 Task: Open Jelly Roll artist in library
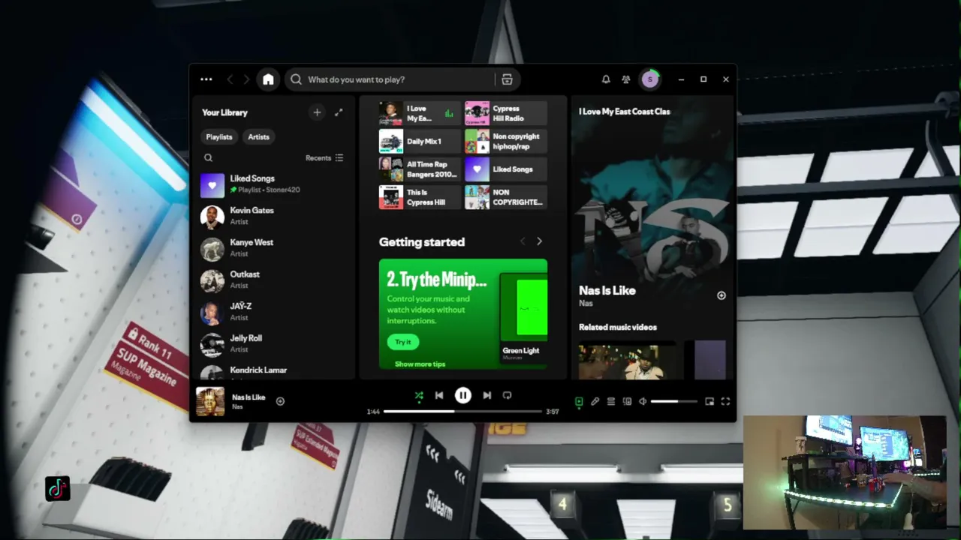(274, 344)
